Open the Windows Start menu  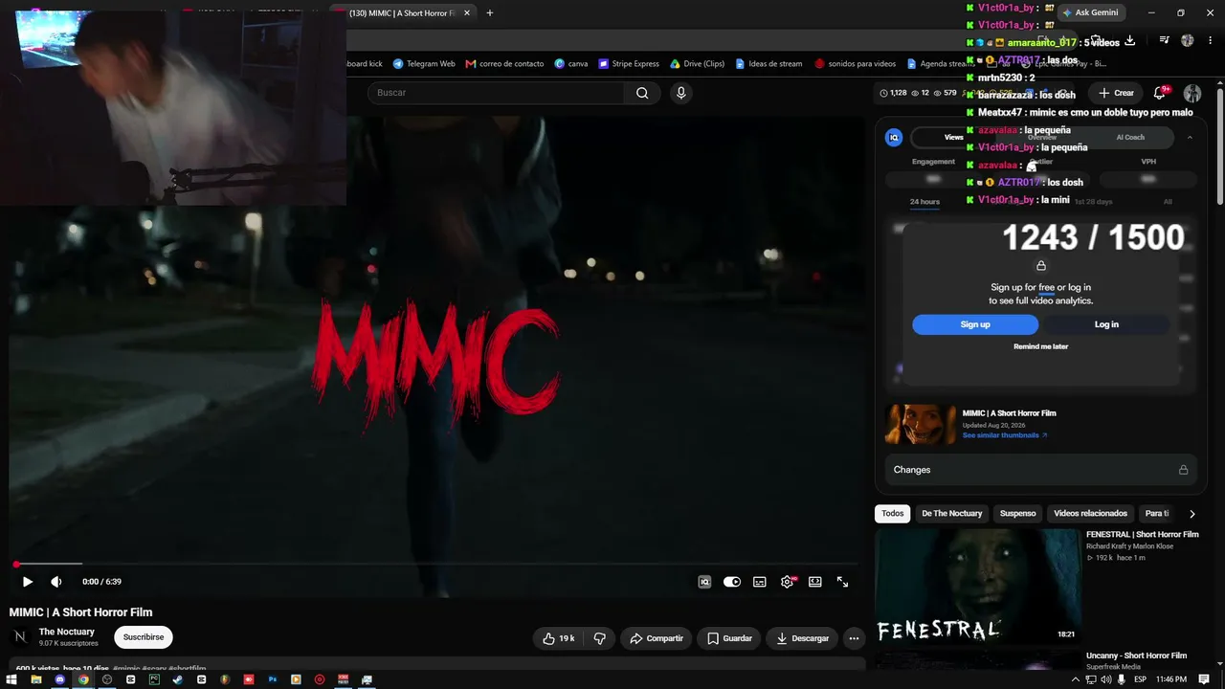(x=11, y=679)
